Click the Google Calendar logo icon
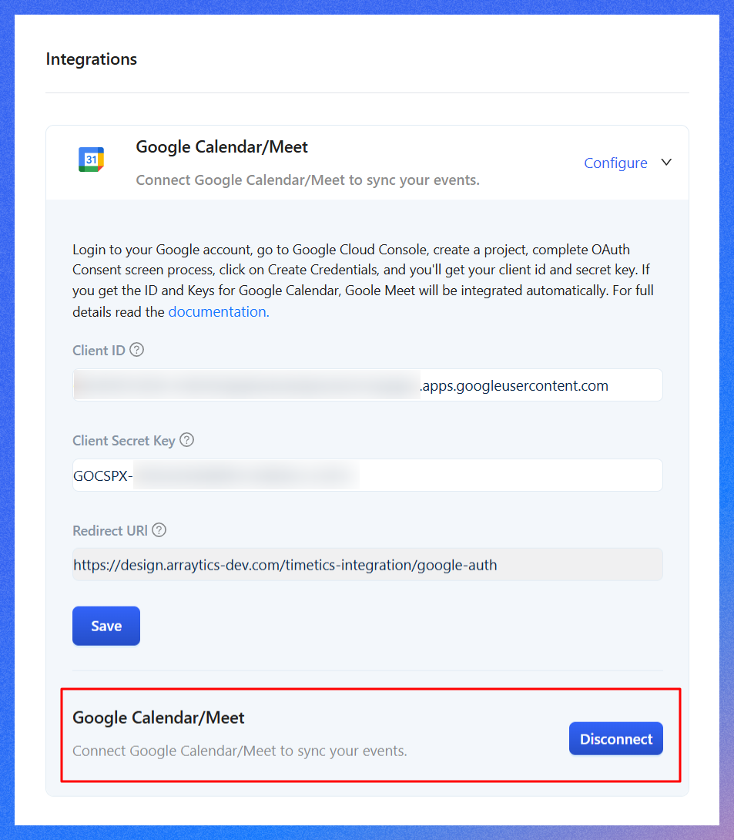 point(91,159)
